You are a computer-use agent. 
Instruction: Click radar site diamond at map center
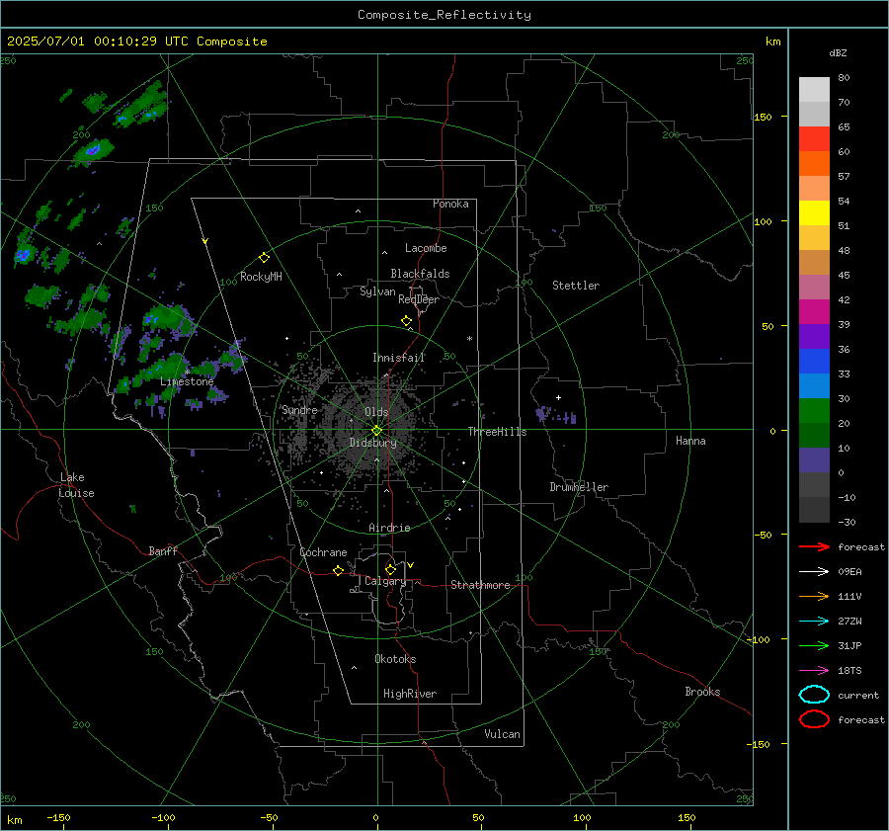pos(376,431)
